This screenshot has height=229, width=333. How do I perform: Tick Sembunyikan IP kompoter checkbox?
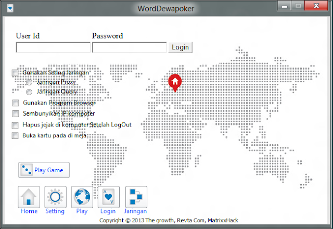tap(16, 113)
